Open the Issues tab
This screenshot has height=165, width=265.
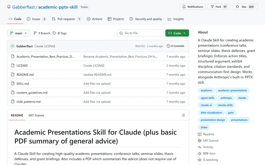pos(36,19)
